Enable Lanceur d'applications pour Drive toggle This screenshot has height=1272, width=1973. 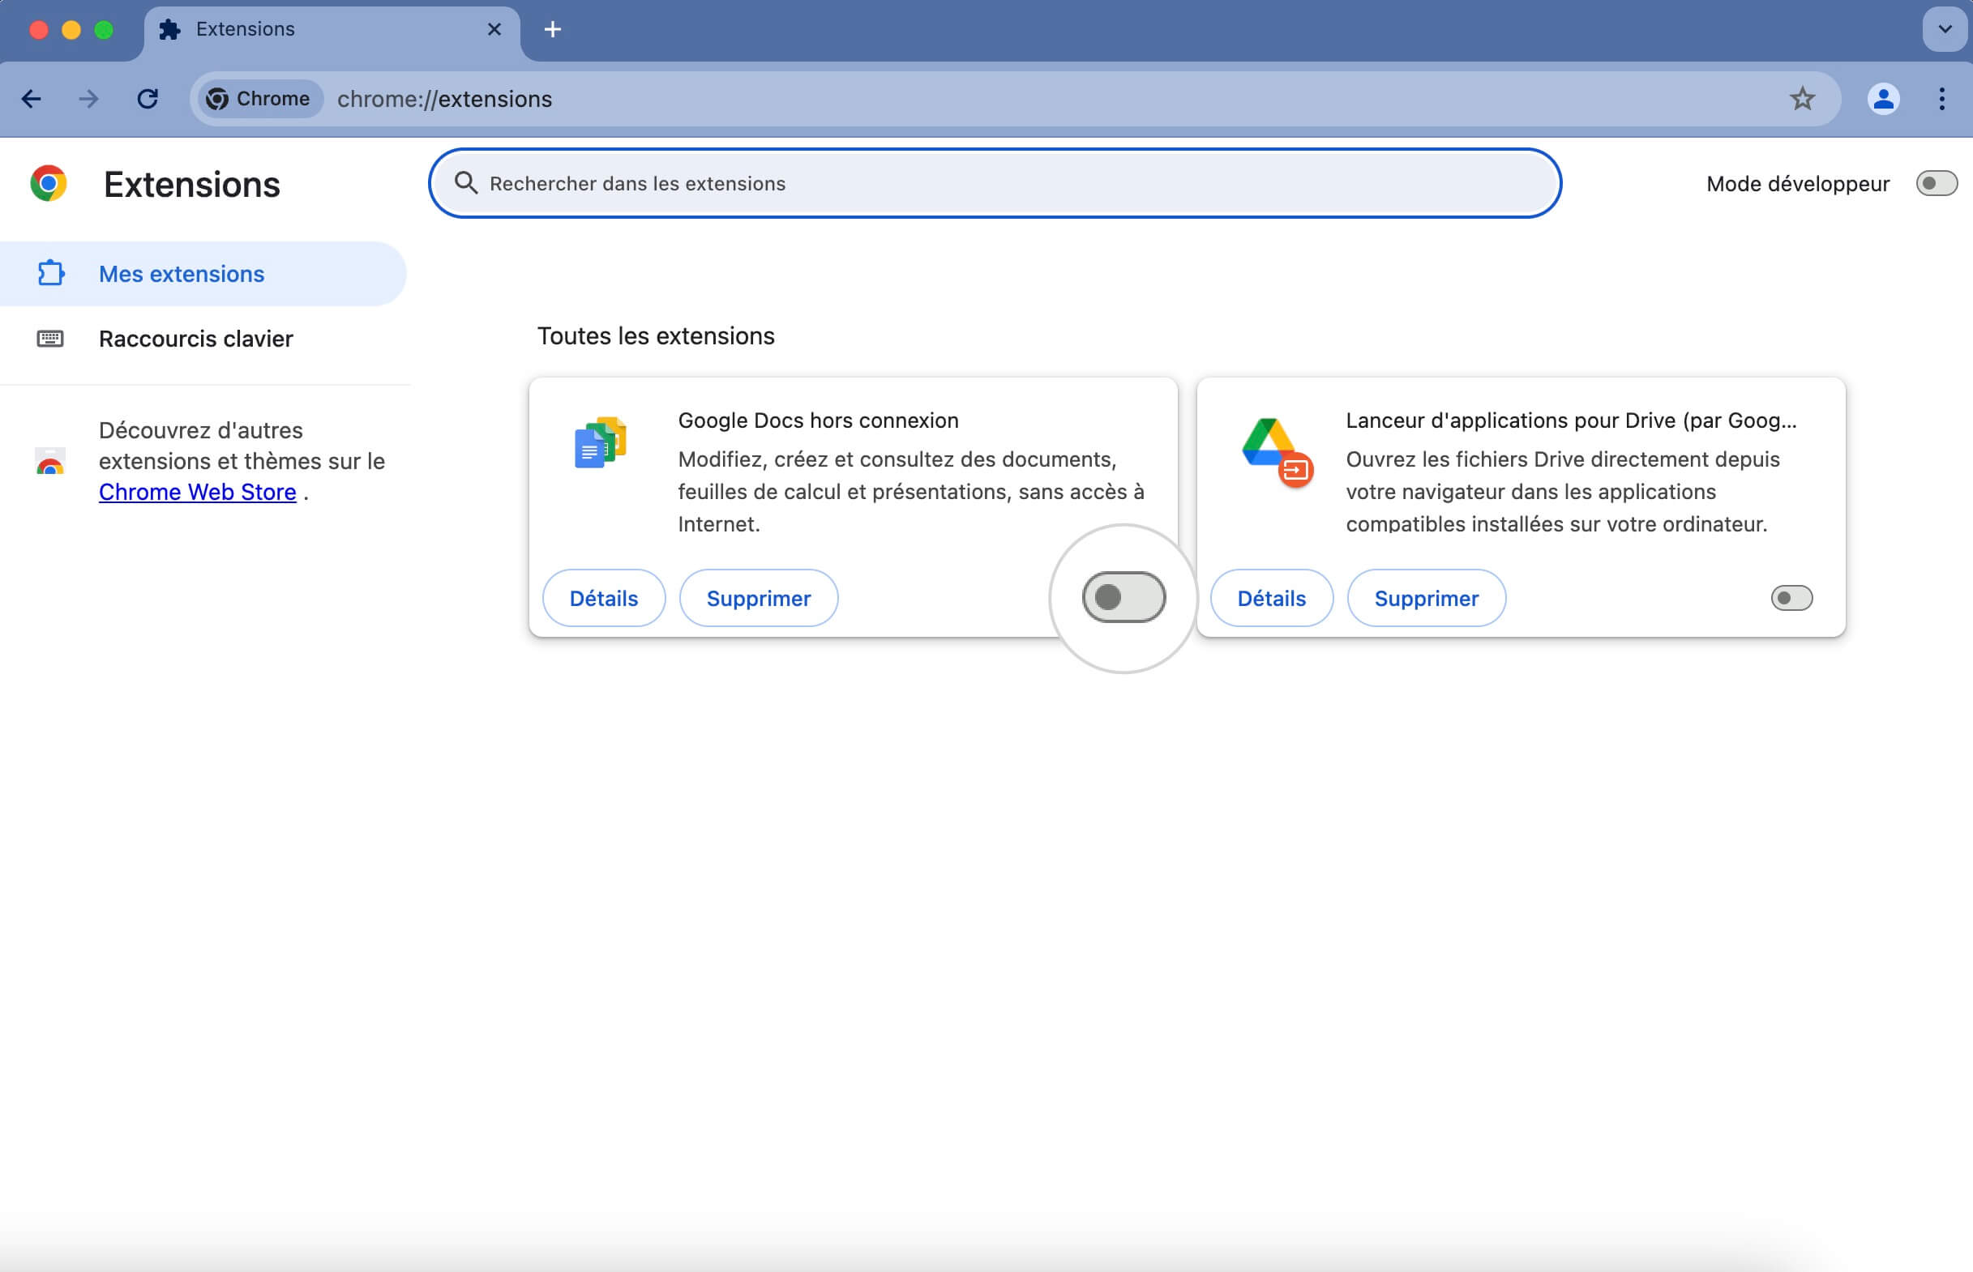point(1791,599)
